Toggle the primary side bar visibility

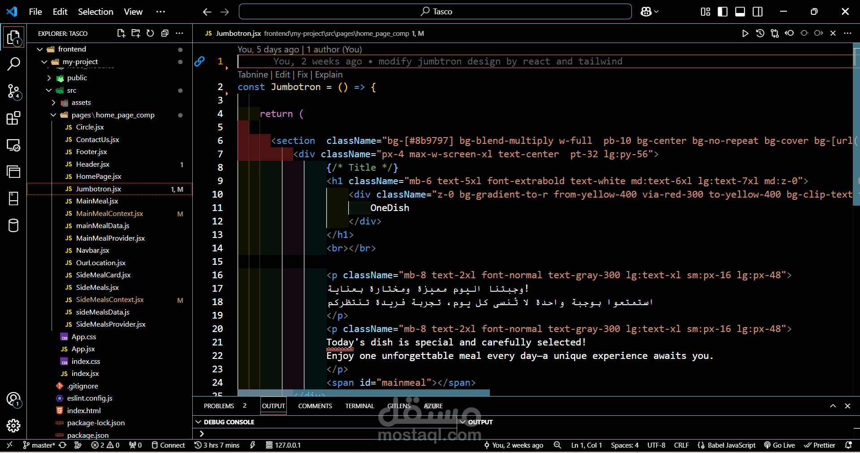pos(723,12)
